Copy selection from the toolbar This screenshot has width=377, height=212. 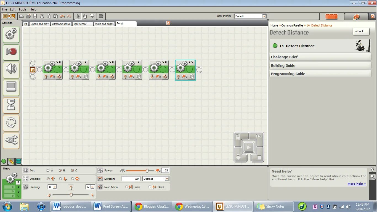(49, 16)
